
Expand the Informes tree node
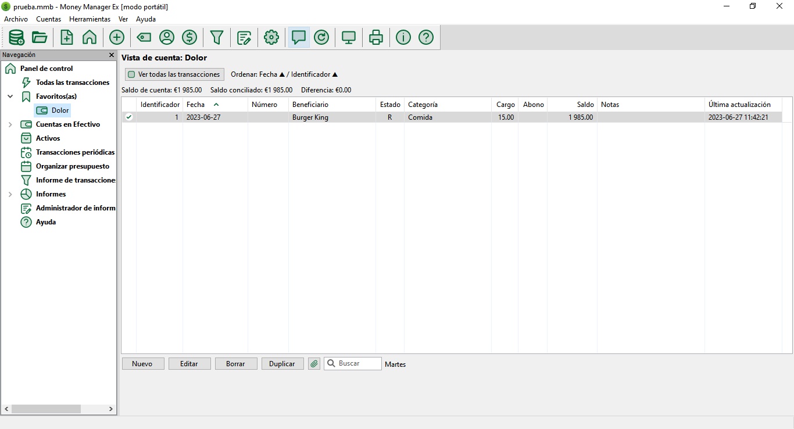[10, 194]
